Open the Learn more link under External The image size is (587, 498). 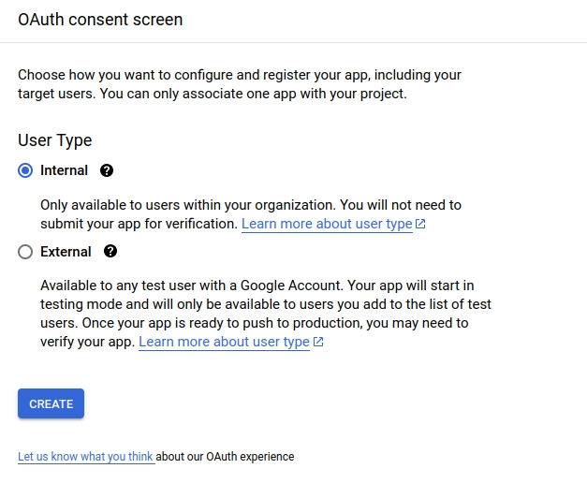point(224,343)
